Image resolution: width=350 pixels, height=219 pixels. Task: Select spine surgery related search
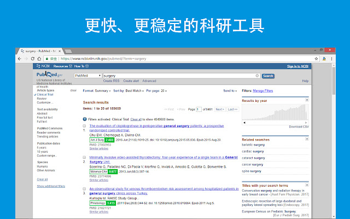coord(252,171)
